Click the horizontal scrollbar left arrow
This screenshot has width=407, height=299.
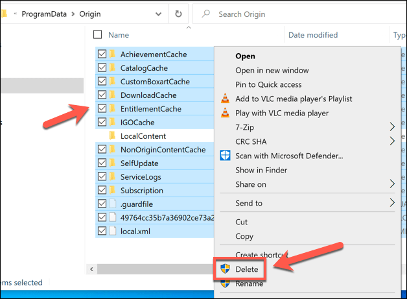(x=91, y=269)
